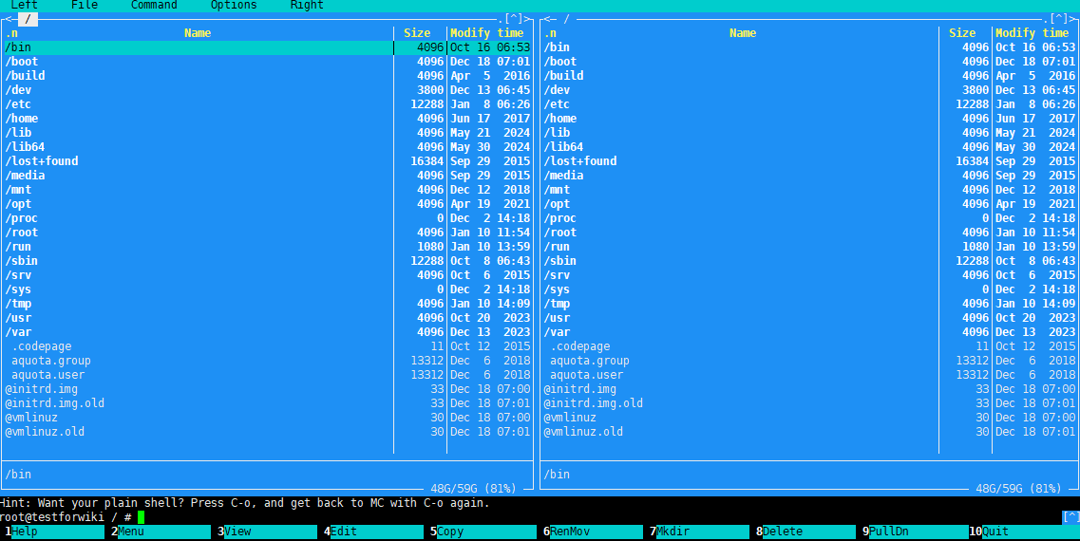This screenshot has width=1080, height=541.
Task: Select /var directory in left panel
Action: [268, 332]
